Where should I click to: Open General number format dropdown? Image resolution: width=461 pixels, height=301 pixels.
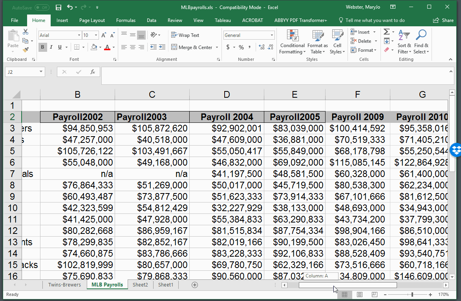[x=272, y=35]
